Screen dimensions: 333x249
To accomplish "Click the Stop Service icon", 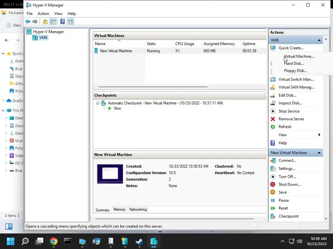I will click(x=273, y=111).
